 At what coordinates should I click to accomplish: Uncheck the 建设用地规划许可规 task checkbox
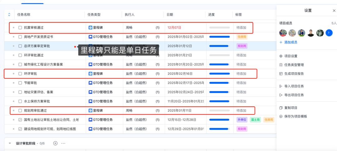(x=20, y=129)
